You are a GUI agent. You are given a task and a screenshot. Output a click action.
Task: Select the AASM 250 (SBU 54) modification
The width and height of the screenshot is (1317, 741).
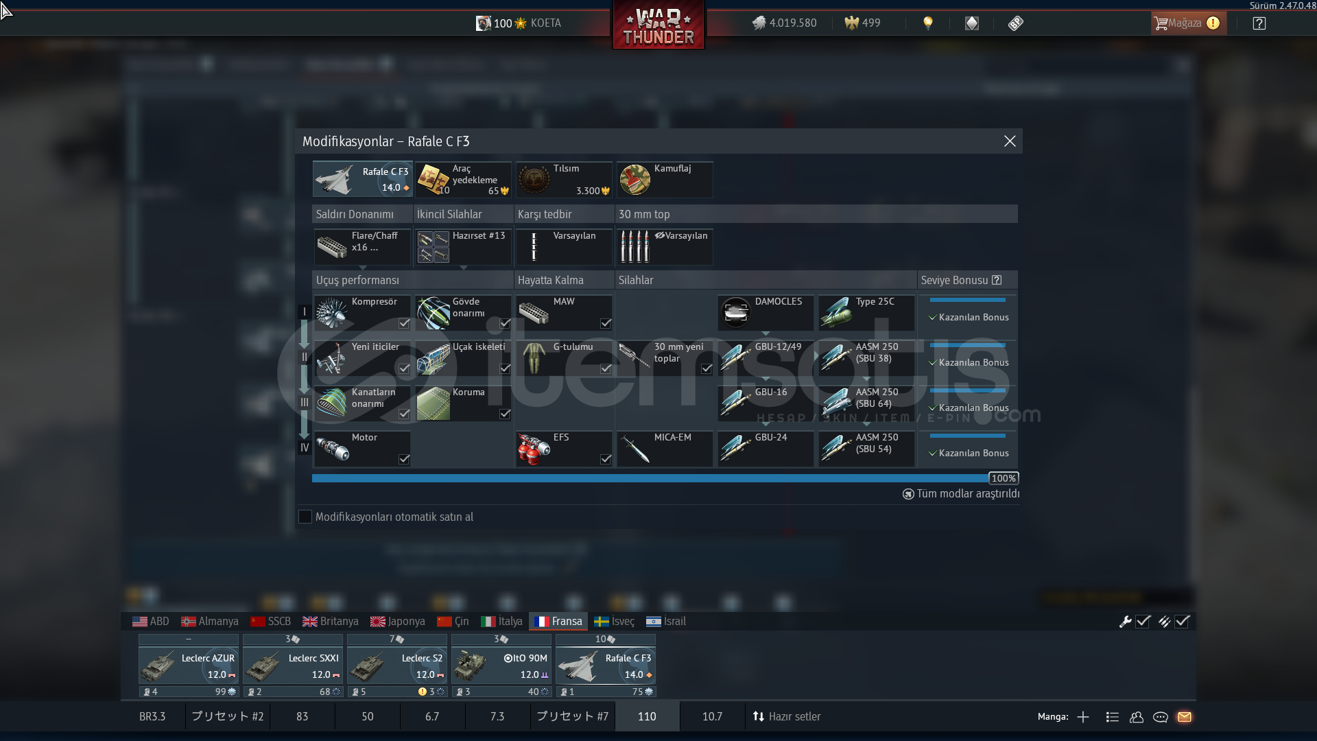866,449
